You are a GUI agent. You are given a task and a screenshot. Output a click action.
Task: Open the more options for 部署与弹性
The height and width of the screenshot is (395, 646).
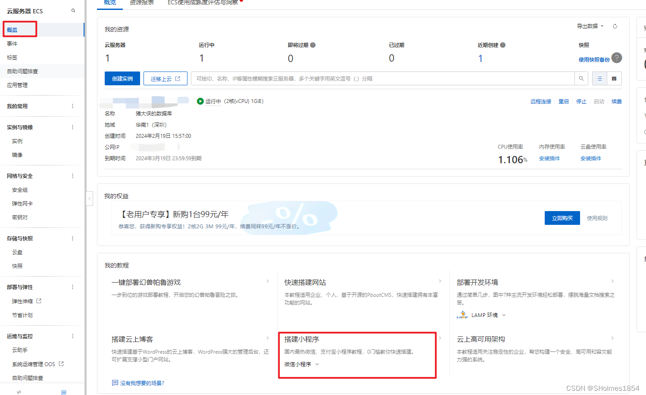[72, 287]
